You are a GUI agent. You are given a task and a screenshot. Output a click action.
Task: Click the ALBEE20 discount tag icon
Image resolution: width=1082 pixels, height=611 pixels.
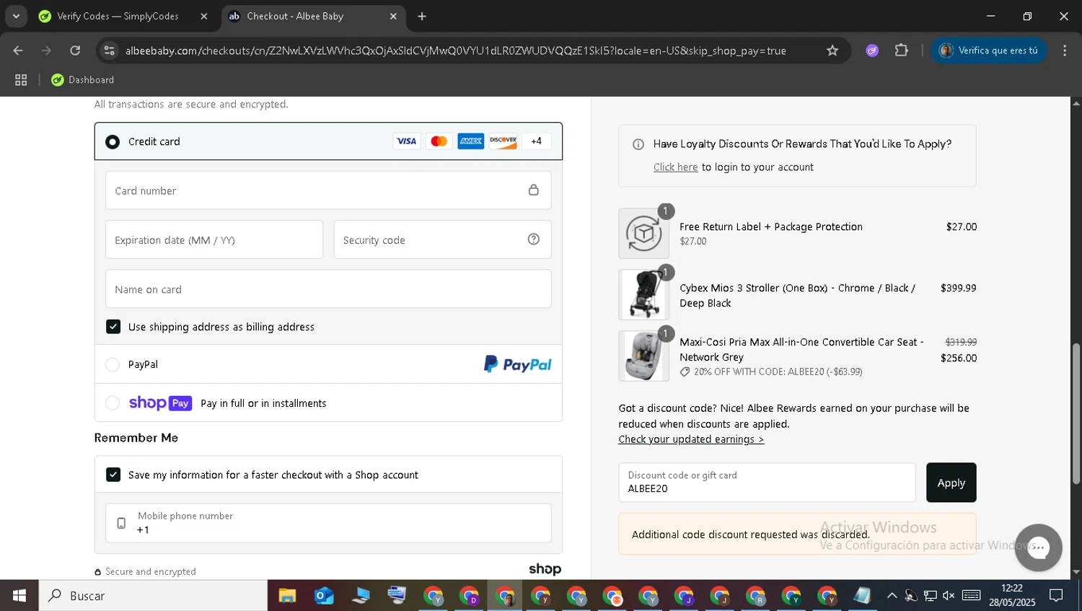[x=685, y=372]
